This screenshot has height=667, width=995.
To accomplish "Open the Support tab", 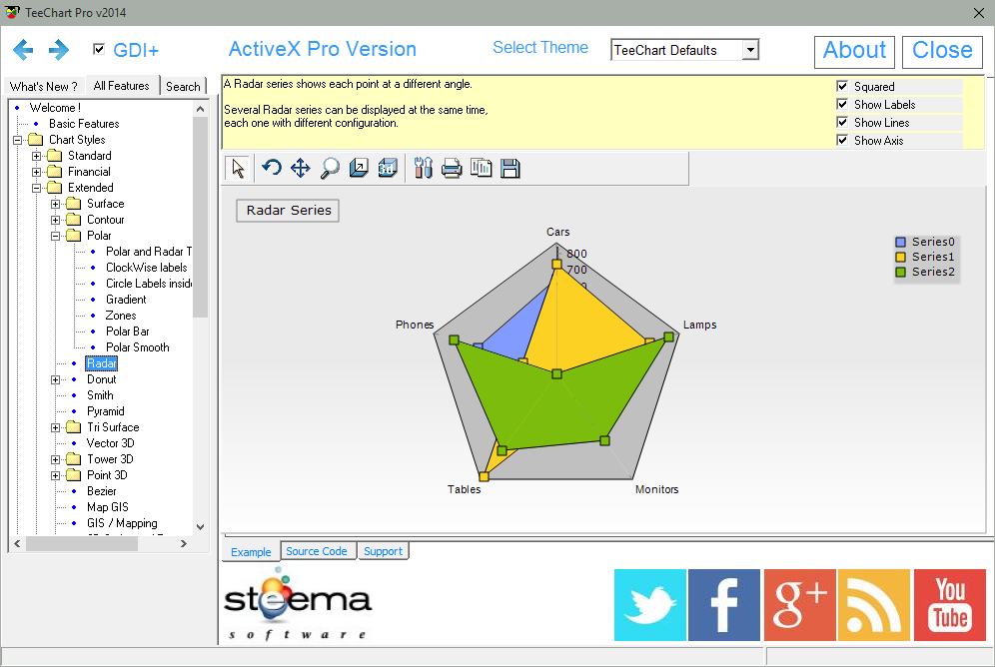I will click(383, 551).
